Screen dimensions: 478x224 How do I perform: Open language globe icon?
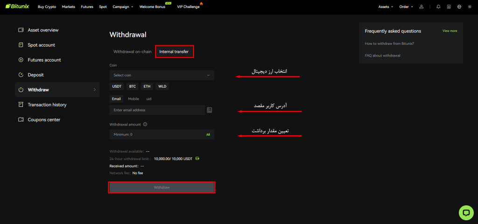tap(459, 7)
